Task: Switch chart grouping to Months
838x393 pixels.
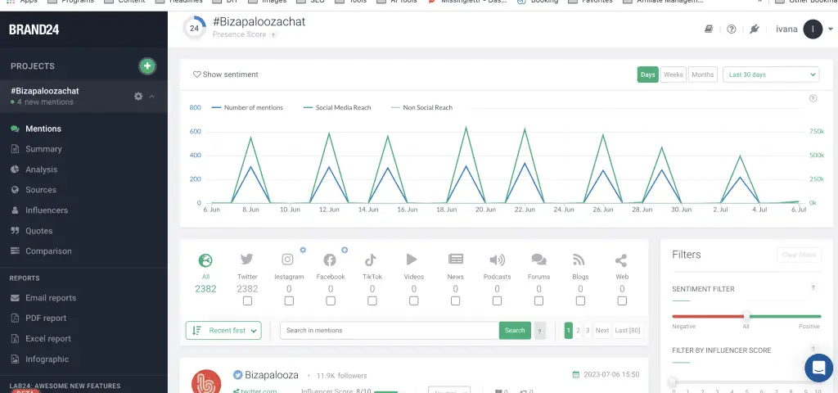Action: coord(703,75)
